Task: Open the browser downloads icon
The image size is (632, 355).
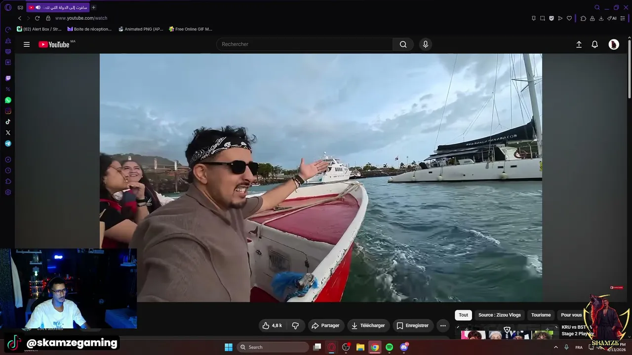Action: coord(601,18)
